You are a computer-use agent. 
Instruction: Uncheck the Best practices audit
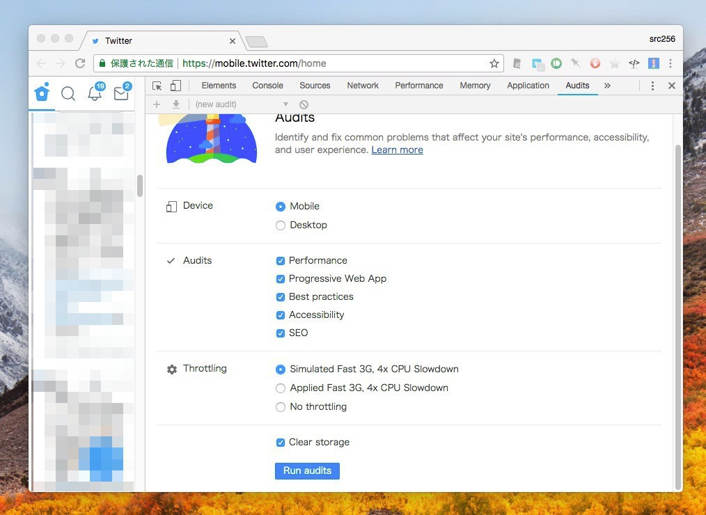[x=280, y=296]
